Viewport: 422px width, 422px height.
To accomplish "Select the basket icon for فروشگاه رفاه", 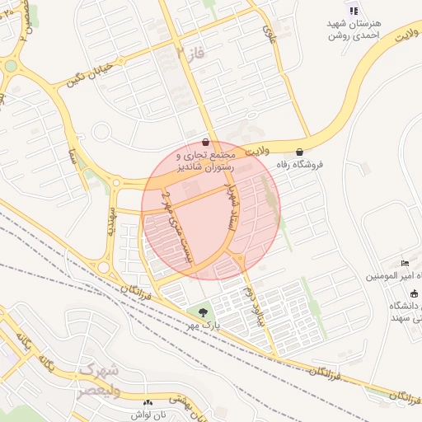I will (299, 152).
